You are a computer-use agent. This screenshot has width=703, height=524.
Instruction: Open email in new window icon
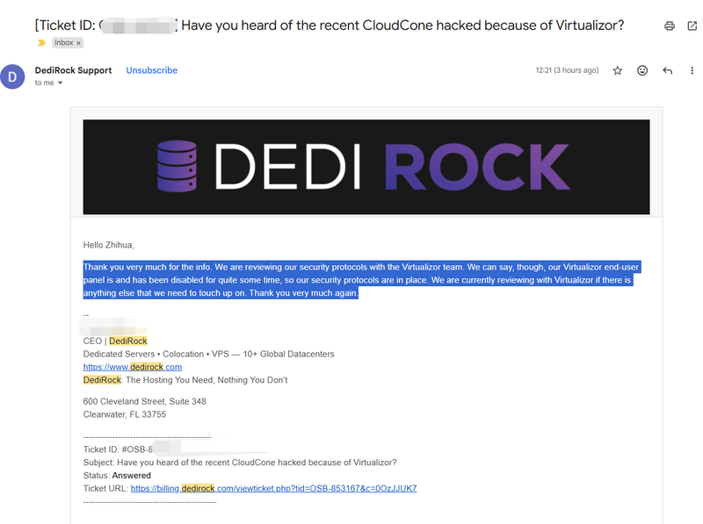click(692, 25)
